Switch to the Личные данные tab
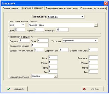The image size is (109, 94). [10, 8]
